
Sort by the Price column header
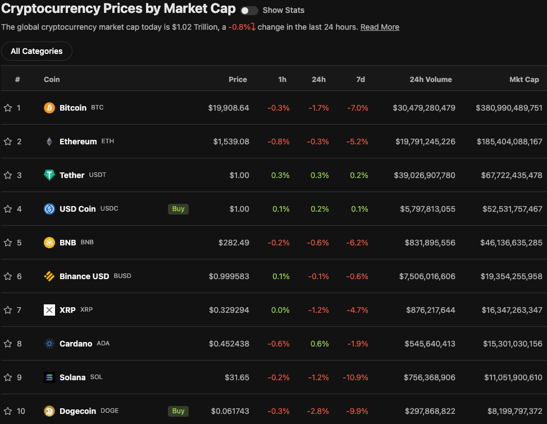238,80
